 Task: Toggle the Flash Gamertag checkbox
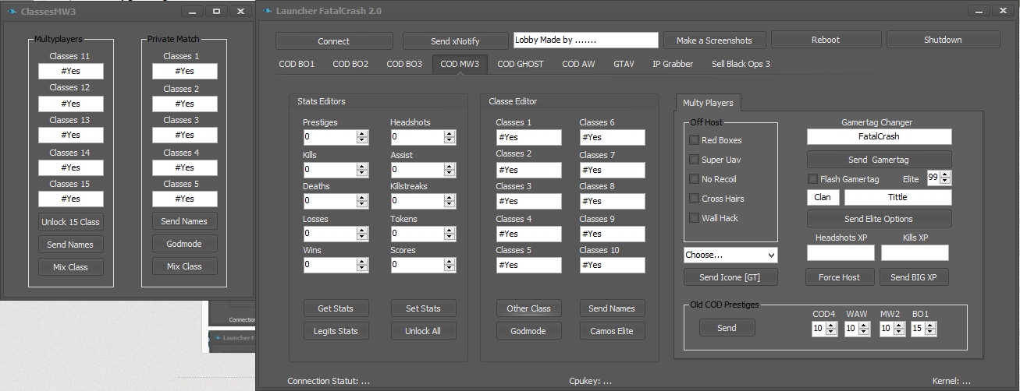coord(812,179)
